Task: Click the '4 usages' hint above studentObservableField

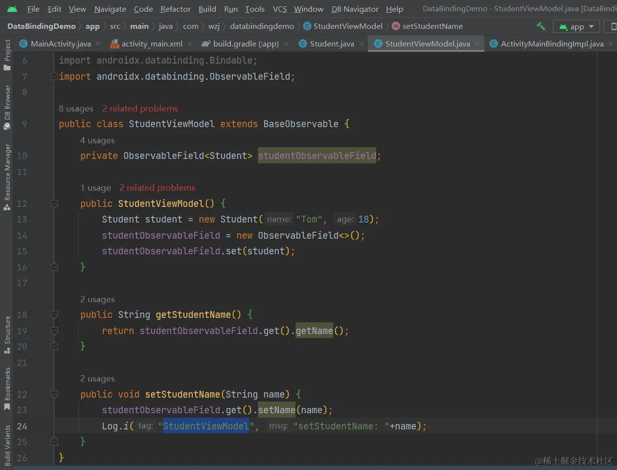Action: pos(97,140)
